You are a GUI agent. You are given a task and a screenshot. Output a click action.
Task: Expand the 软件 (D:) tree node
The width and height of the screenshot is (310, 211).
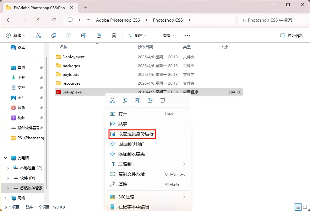tap(8, 178)
